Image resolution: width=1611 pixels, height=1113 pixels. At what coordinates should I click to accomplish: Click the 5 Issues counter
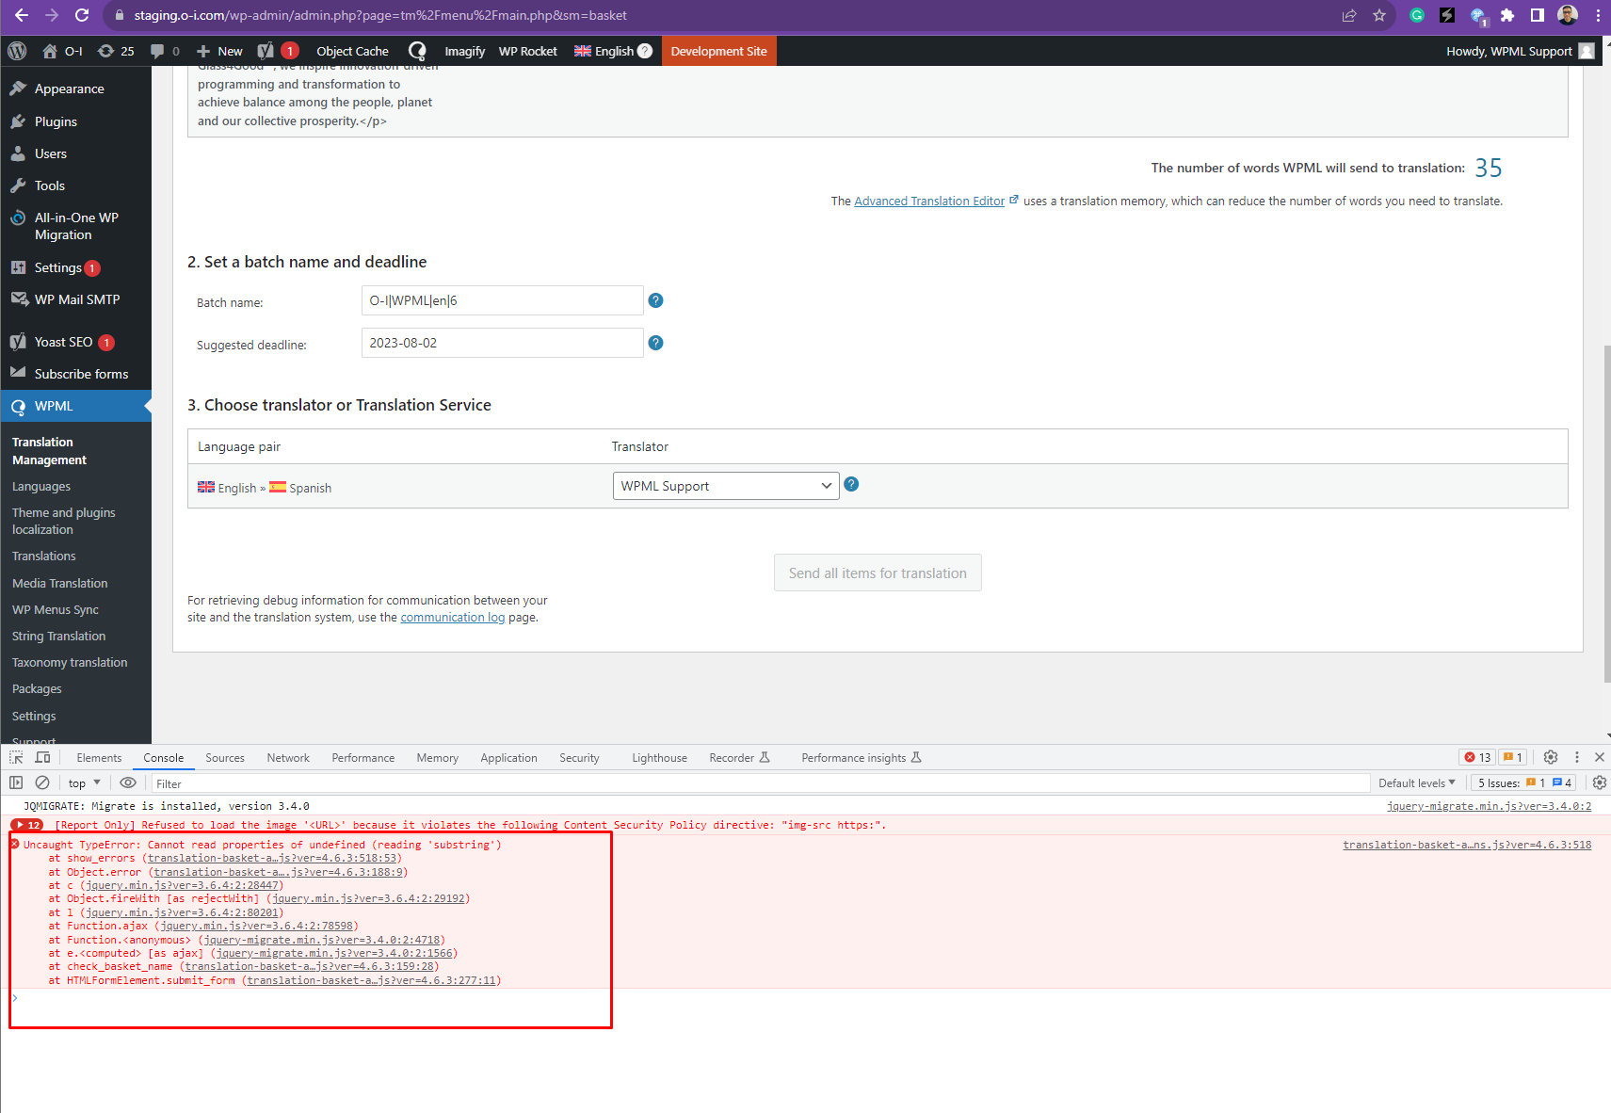(1523, 782)
